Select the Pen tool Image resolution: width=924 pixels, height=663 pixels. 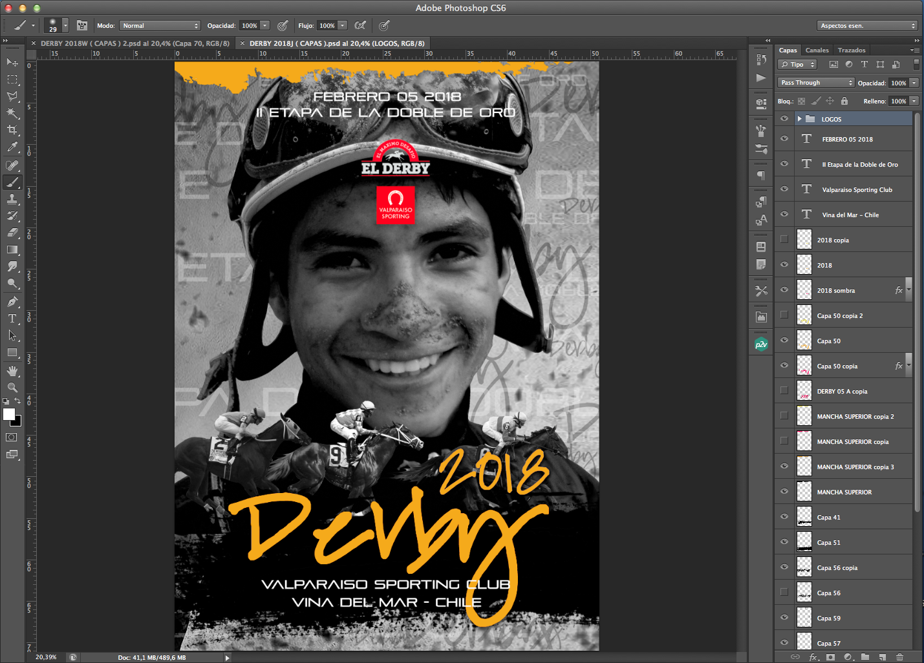12,302
